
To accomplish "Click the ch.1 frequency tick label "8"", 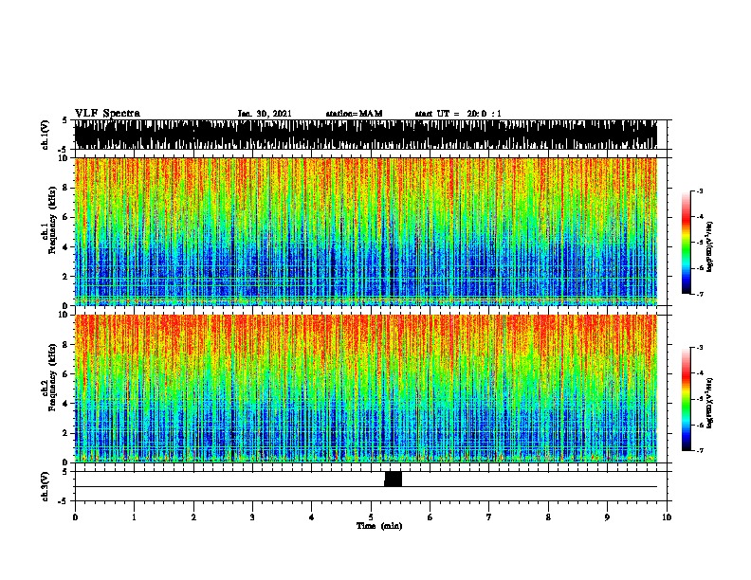I will [65, 188].
